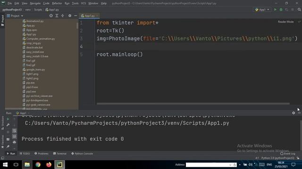
Task: Open the Code menu
Action: [x=46, y=3]
